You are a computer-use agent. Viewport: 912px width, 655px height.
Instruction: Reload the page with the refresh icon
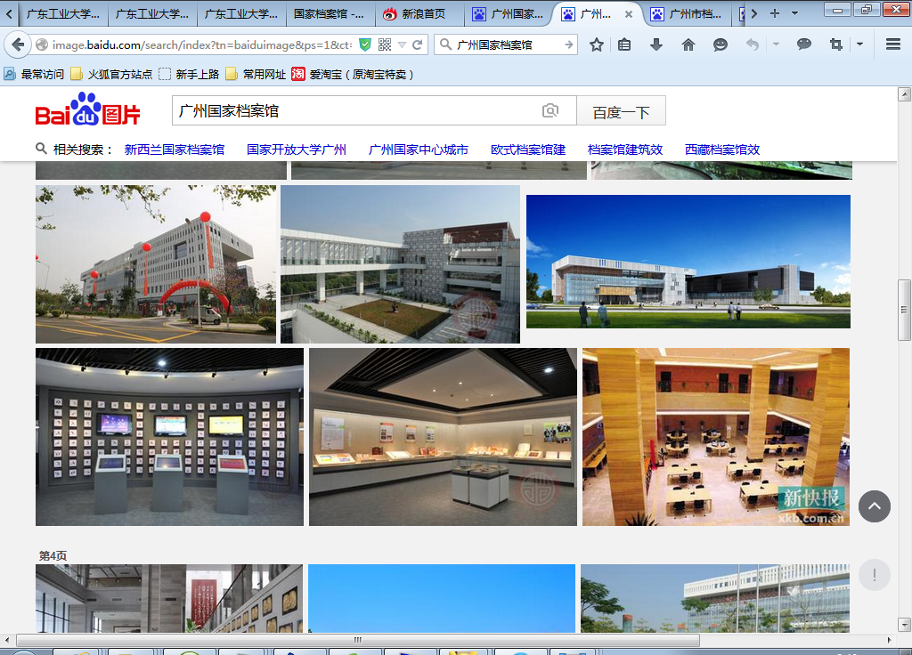pos(417,44)
